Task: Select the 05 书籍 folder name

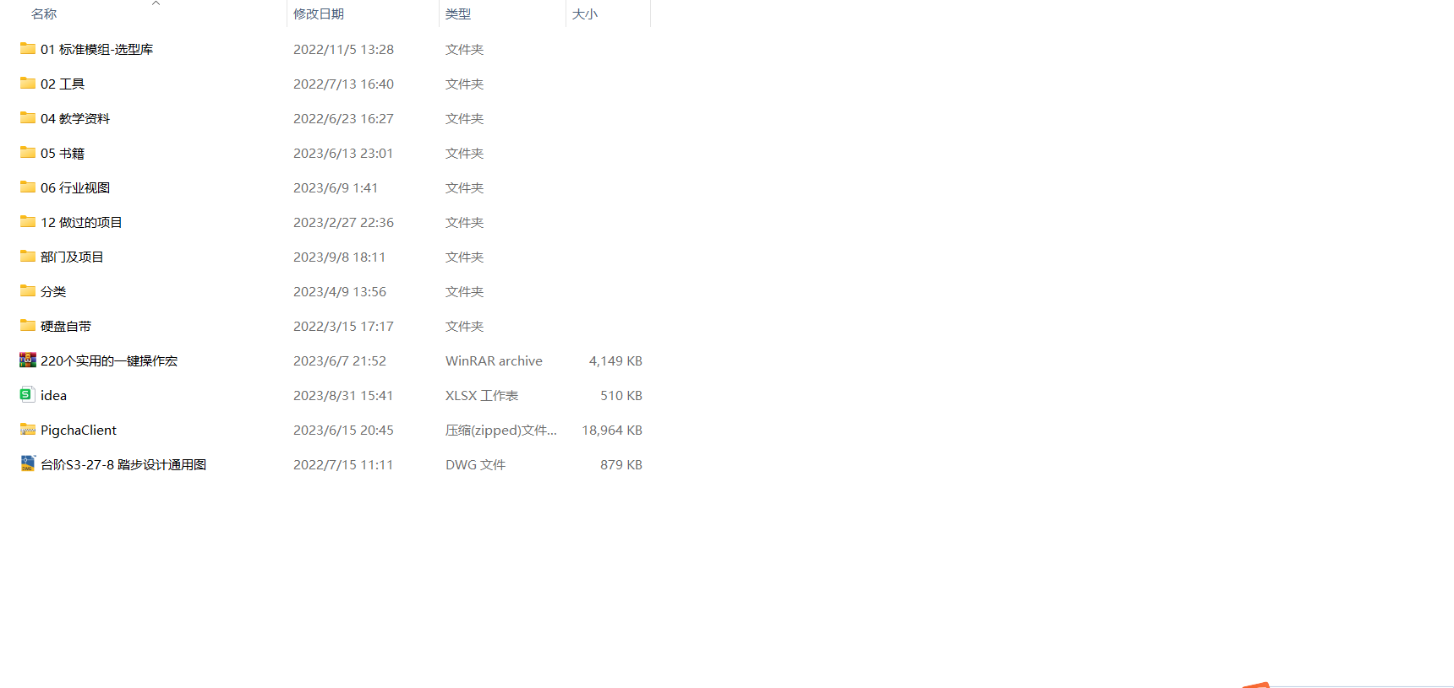Action: [63, 154]
